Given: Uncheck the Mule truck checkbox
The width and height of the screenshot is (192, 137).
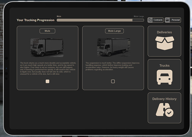Looking at the screenshot, I should tap(47, 81).
